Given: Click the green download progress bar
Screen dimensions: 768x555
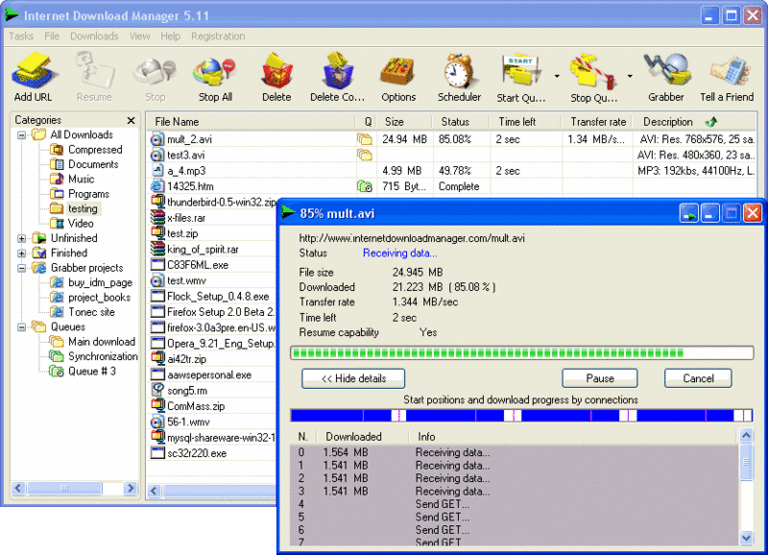Looking at the screenshot, I should [x=522, y=352].
